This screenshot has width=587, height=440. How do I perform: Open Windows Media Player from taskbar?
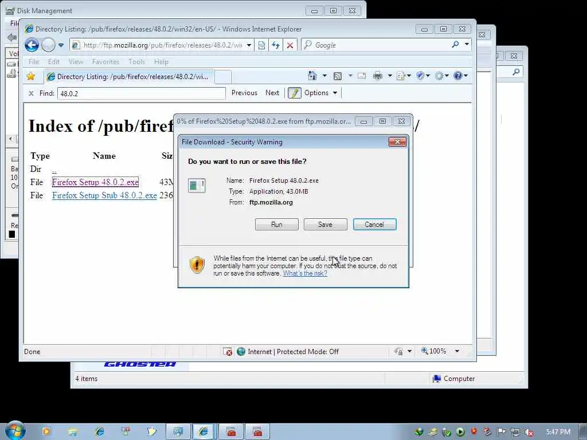46,431
